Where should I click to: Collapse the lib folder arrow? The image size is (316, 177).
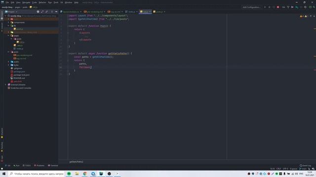pos(8,26)
